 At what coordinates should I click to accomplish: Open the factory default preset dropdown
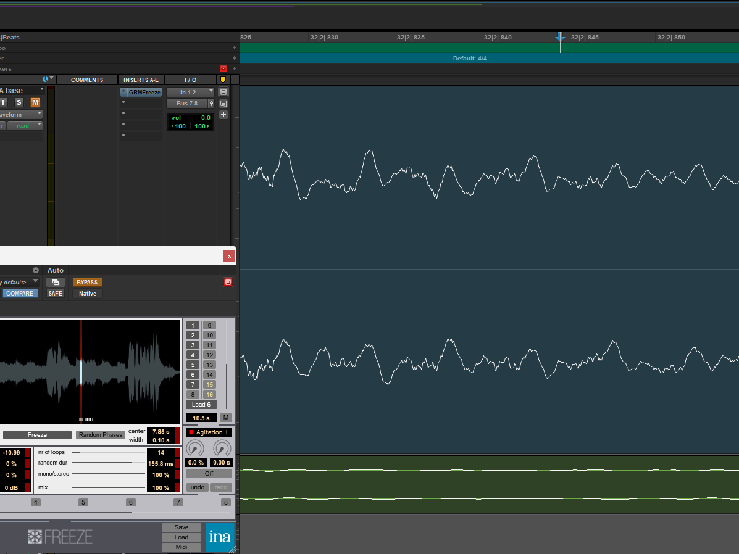click(19, 282)
